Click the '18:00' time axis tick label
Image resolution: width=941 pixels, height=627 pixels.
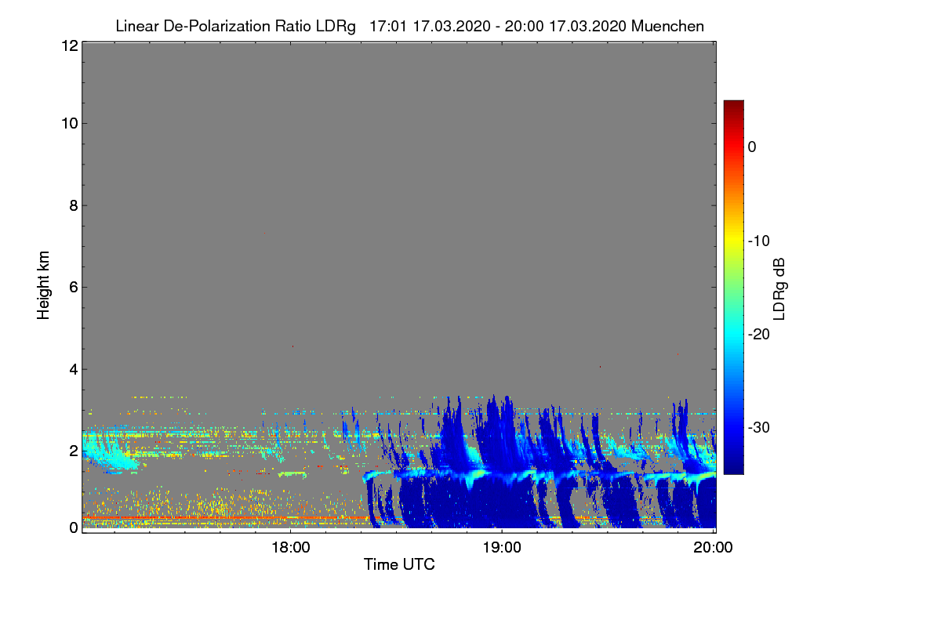point(290,548)
